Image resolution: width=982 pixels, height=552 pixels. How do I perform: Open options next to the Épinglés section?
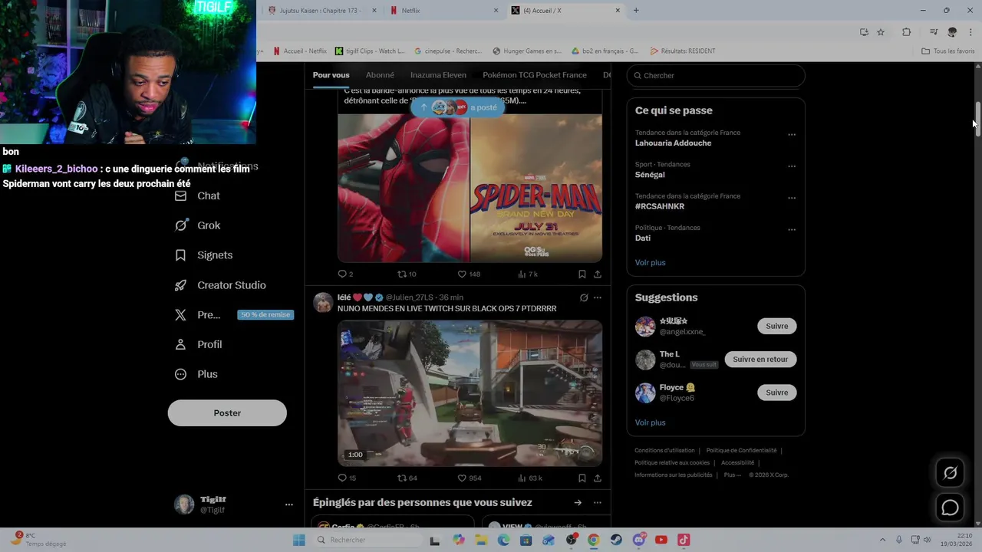coord(598,503)
